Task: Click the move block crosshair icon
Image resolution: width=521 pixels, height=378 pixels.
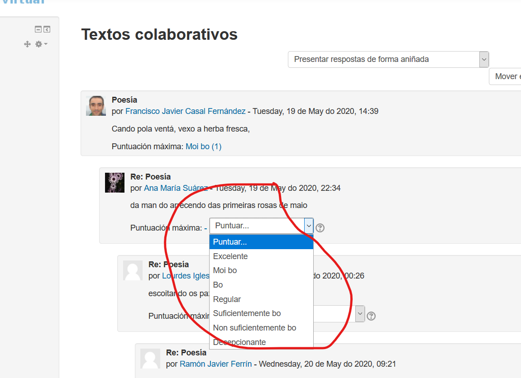Action: coord(27,44)
